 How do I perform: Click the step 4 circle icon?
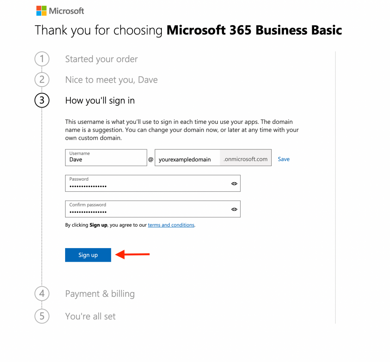42,294
